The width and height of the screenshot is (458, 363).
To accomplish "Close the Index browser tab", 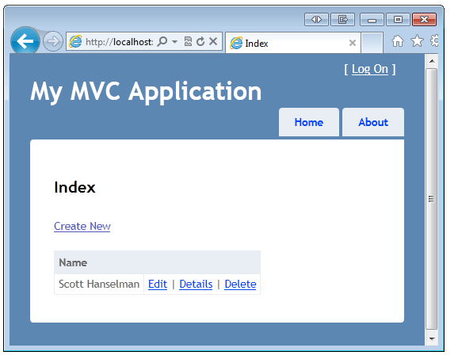I will coord(353,43).
